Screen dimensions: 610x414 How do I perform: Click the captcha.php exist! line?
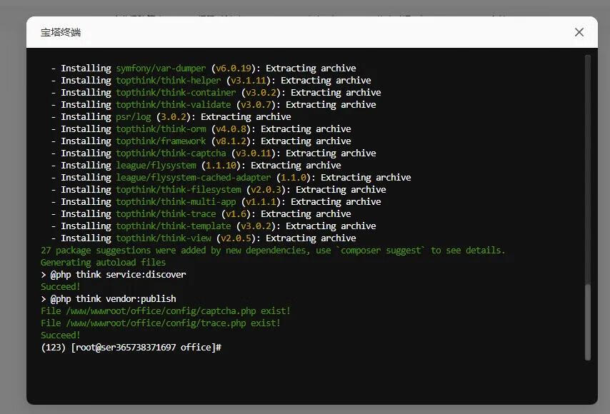coord(165,310)
